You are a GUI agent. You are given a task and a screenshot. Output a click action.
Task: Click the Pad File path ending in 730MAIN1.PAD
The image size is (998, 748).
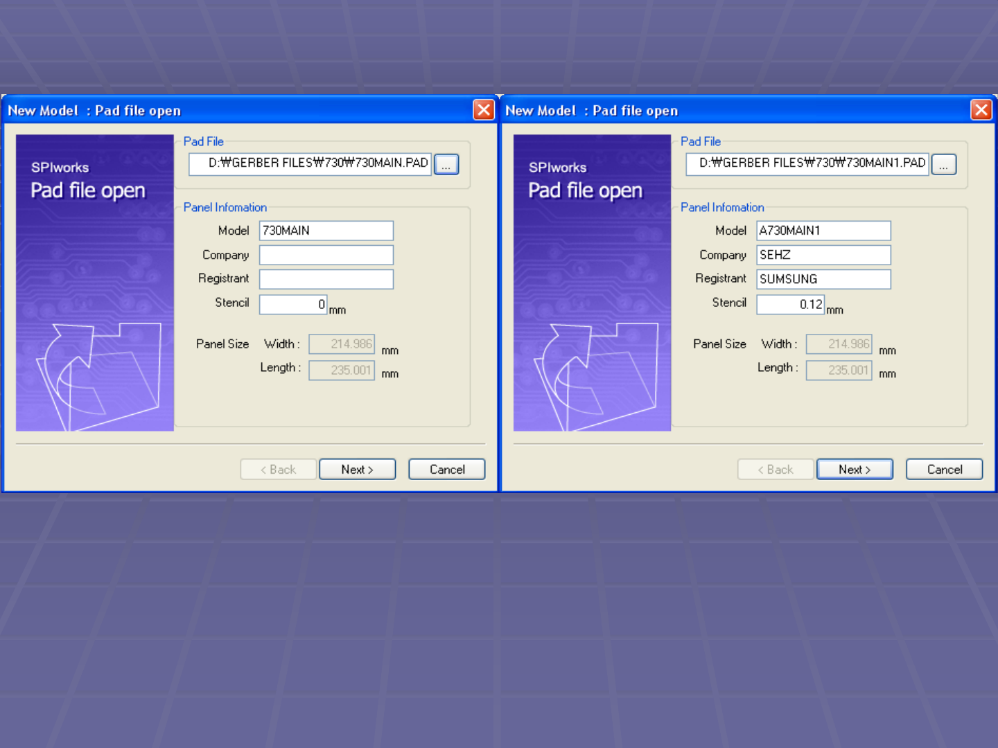coord(807,164)
